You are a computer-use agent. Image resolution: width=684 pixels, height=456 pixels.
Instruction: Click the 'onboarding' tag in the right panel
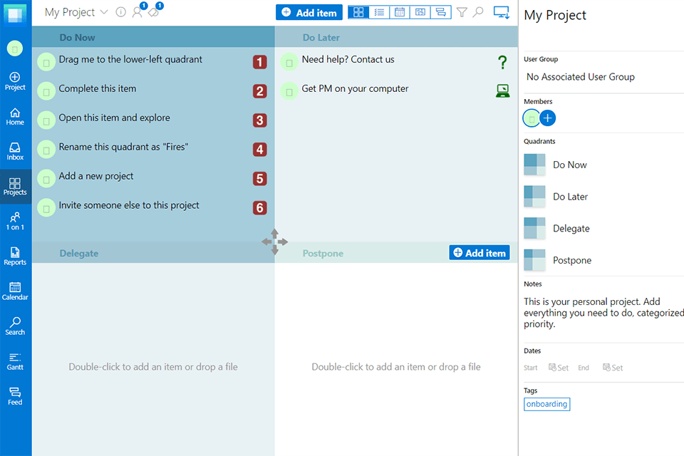[x=546, y=404]
